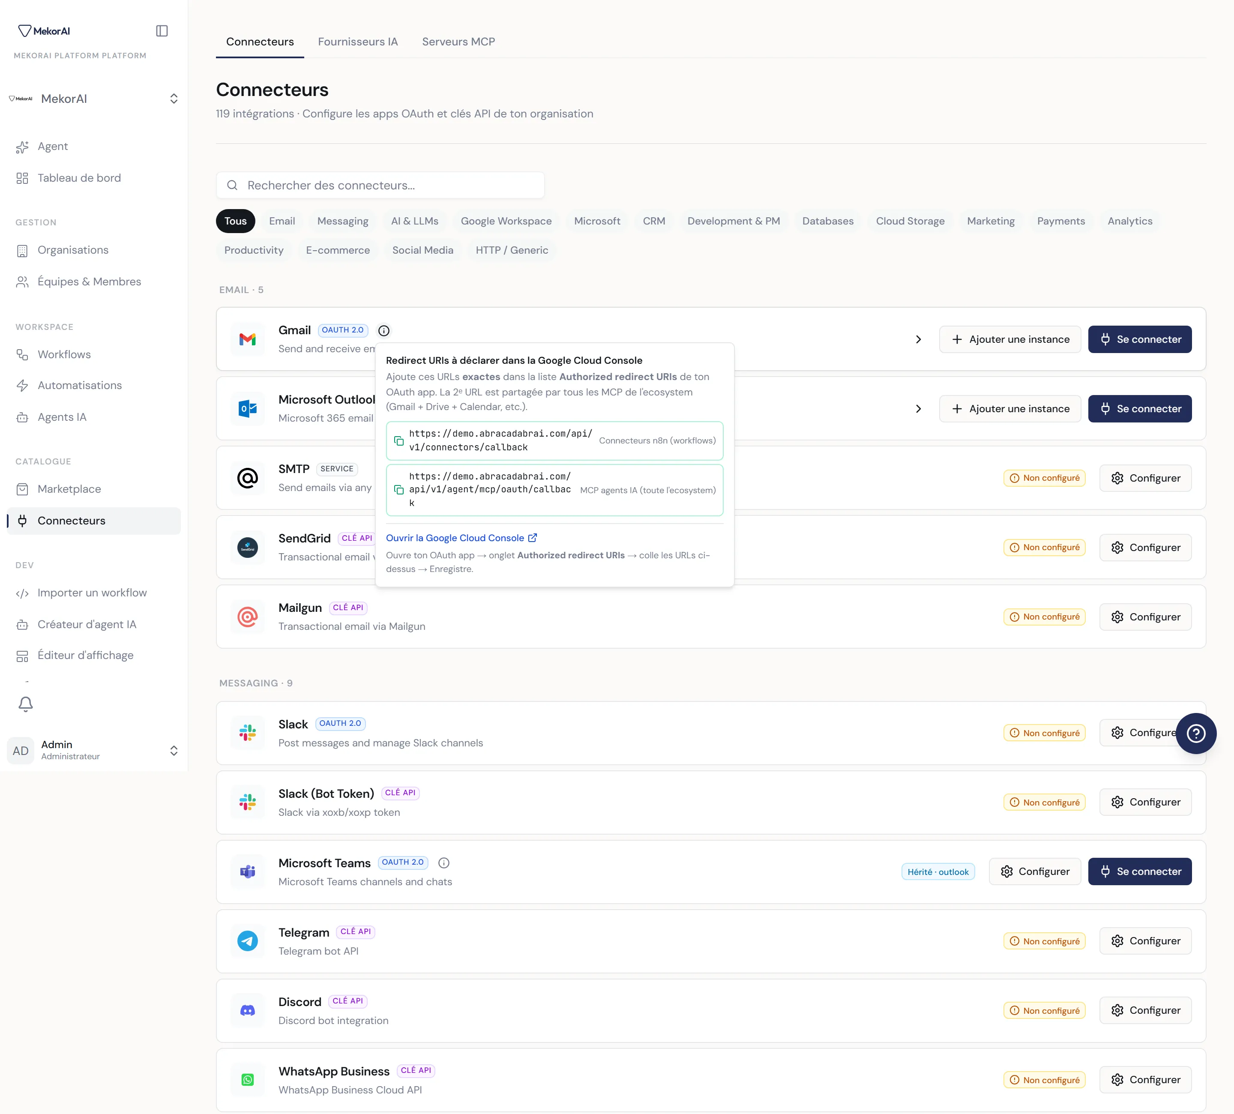The image size is (1234, 1114).
Task: Open Tableau de bord in the sidebar
Action: click(94, 178)
